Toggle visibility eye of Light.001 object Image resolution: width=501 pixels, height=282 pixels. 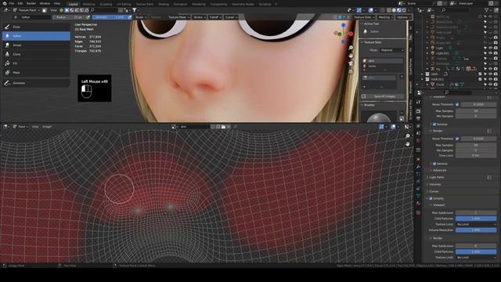coord(491,53)
